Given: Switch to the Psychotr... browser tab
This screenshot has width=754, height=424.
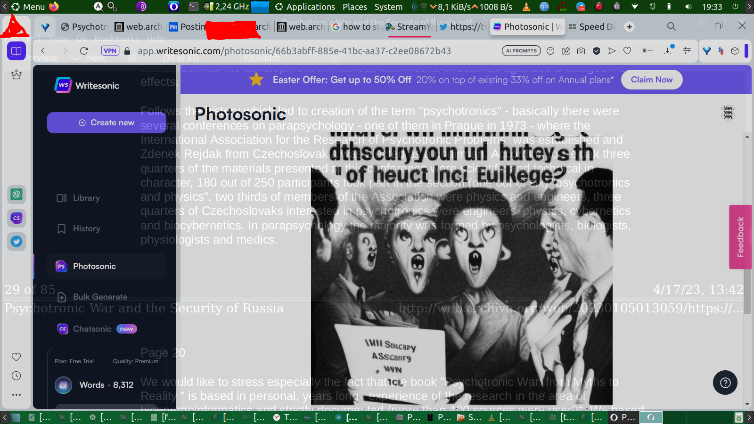Looking at the screenshot, I should pyautogui.click(x=85, y=27).
